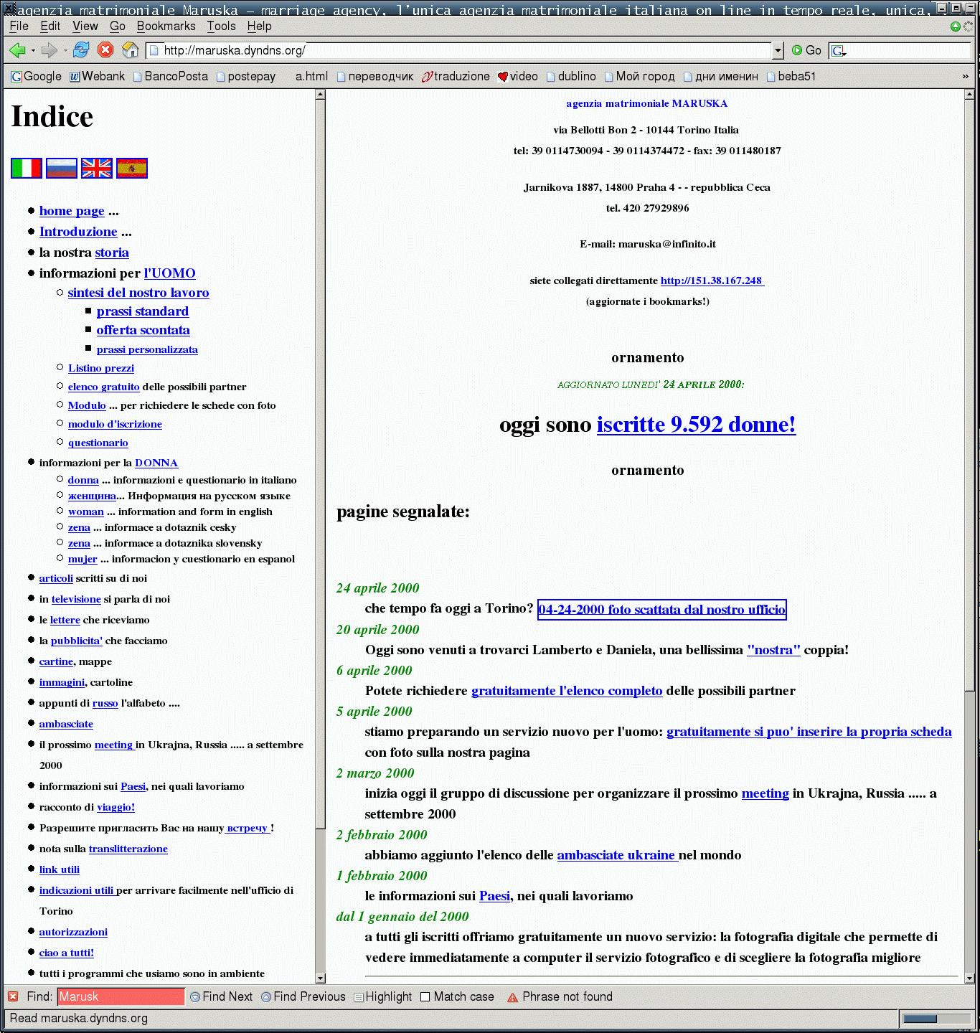Open the Tools menu

(x=221, y=26)
